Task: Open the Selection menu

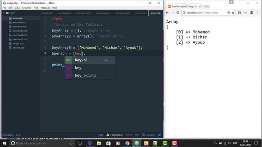Action: (27, 8)
